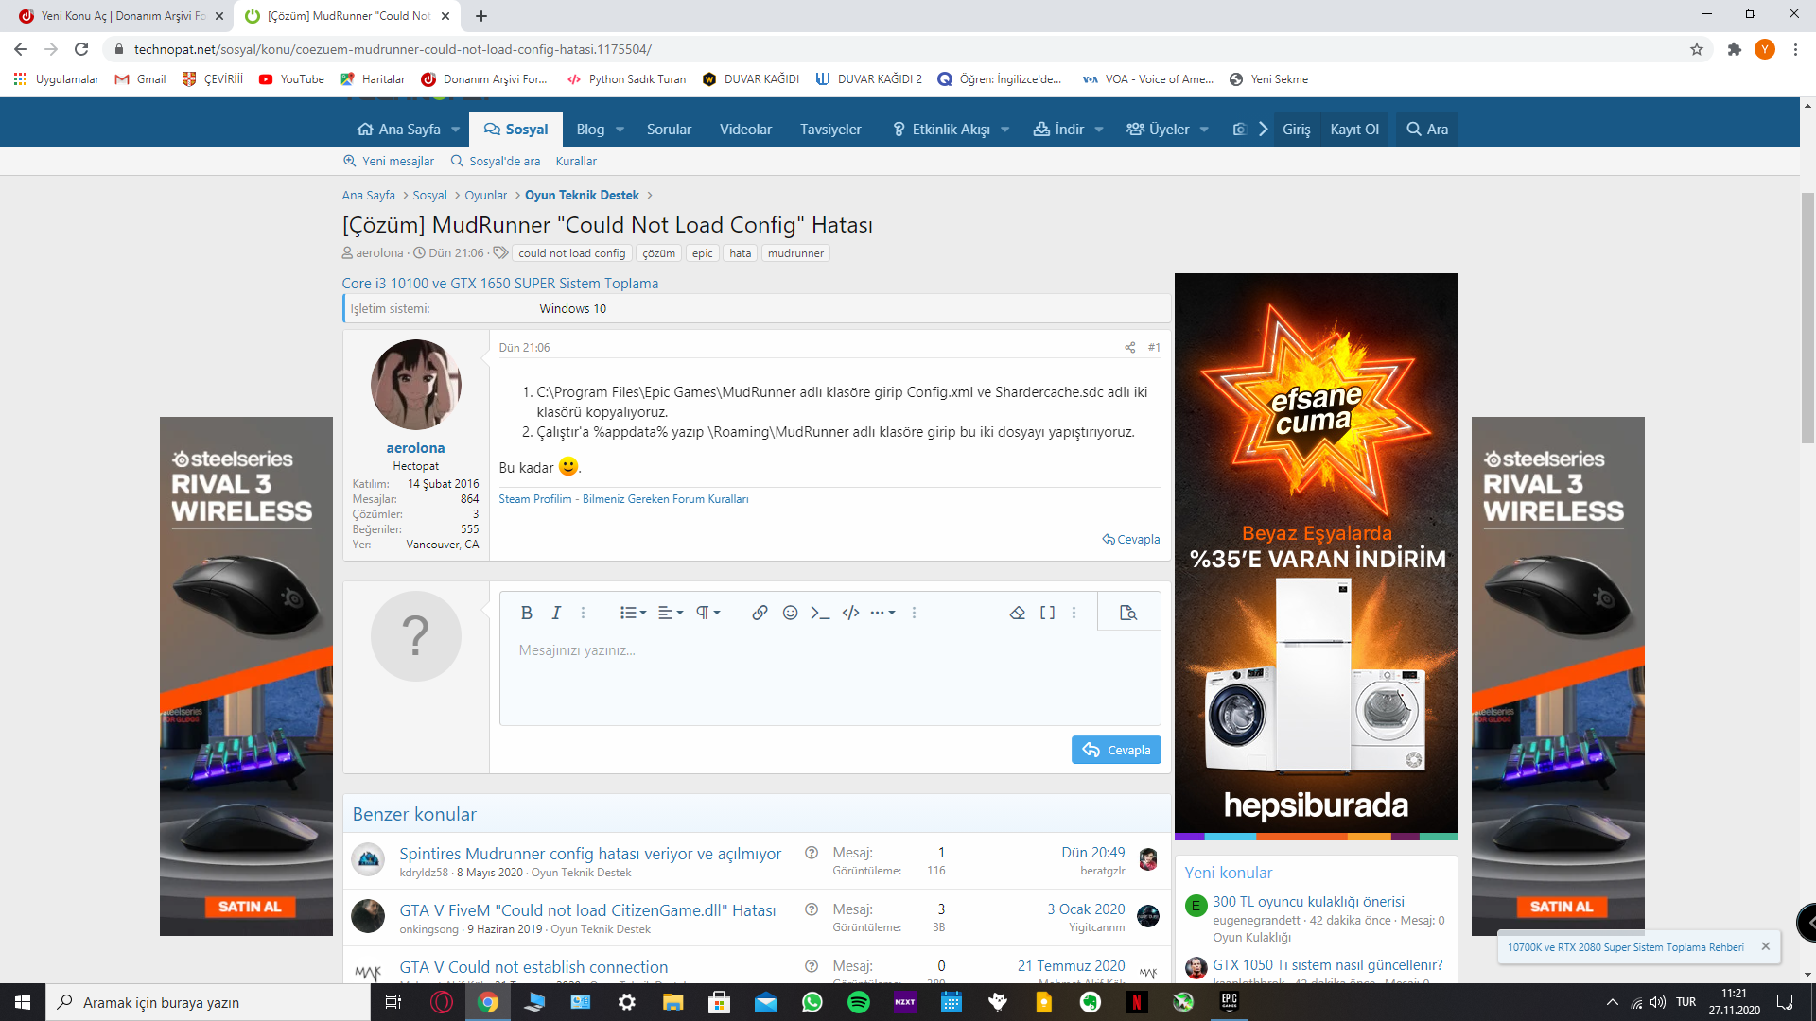
Task: Bookmark page with the star icon
Action: [1697, 49]
